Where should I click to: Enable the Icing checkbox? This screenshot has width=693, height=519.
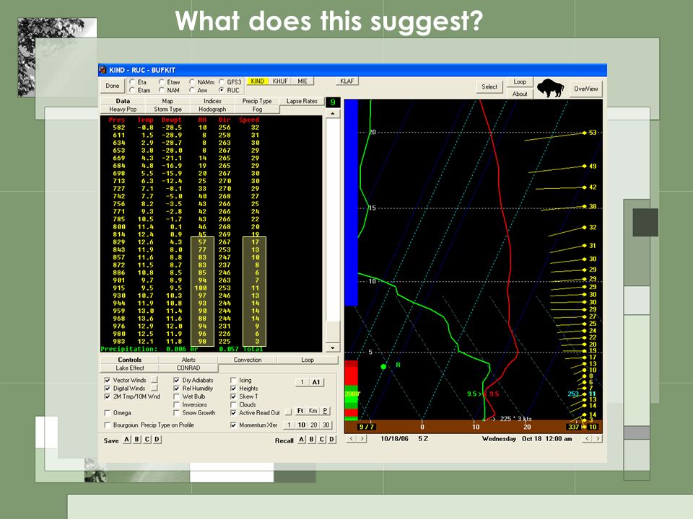tap(233, 380)
